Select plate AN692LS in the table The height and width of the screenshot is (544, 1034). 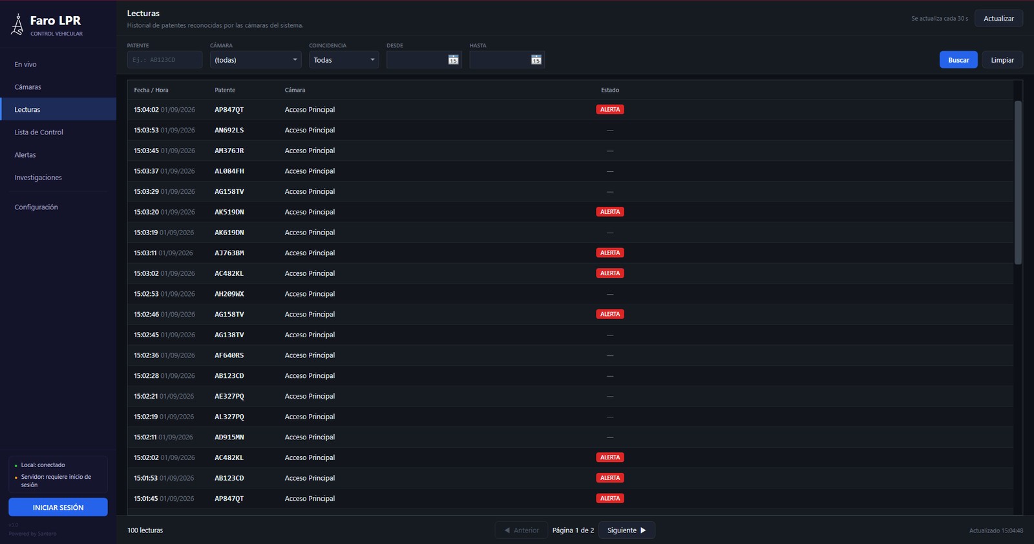coord(229,131)
